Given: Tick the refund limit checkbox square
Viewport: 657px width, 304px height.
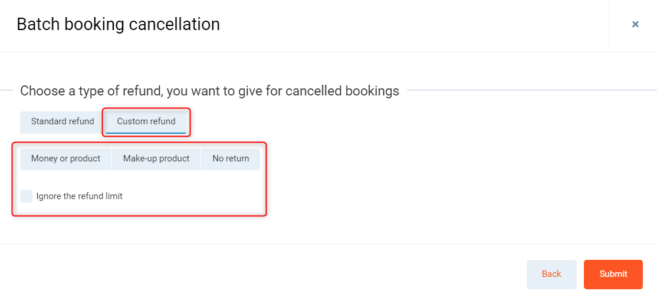Looking at the screenshot, I should [27, 196].
